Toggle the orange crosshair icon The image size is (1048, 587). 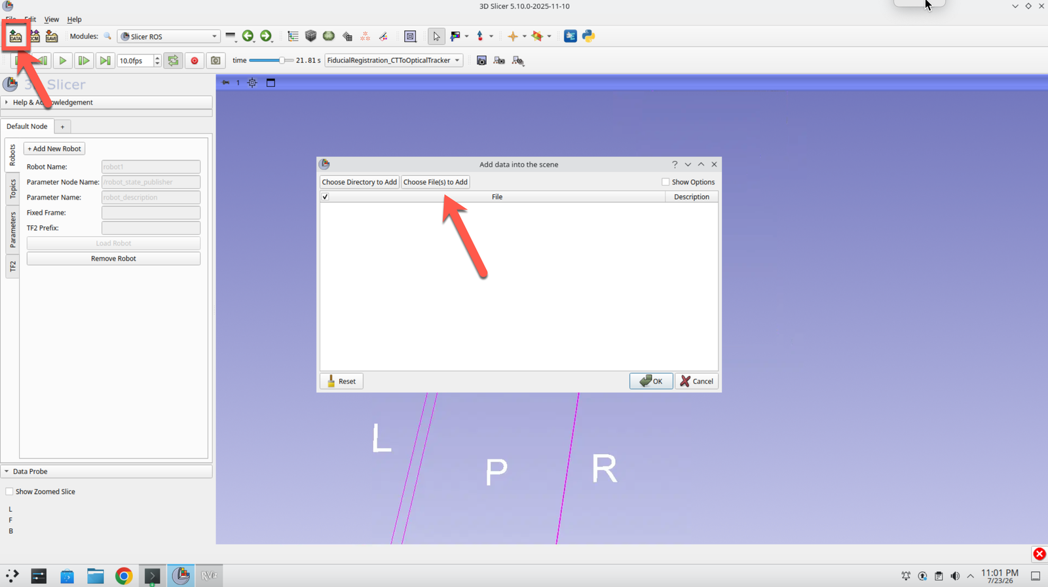[x=513, y=36]
